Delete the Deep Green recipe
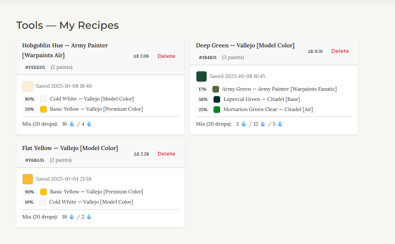 340,51
